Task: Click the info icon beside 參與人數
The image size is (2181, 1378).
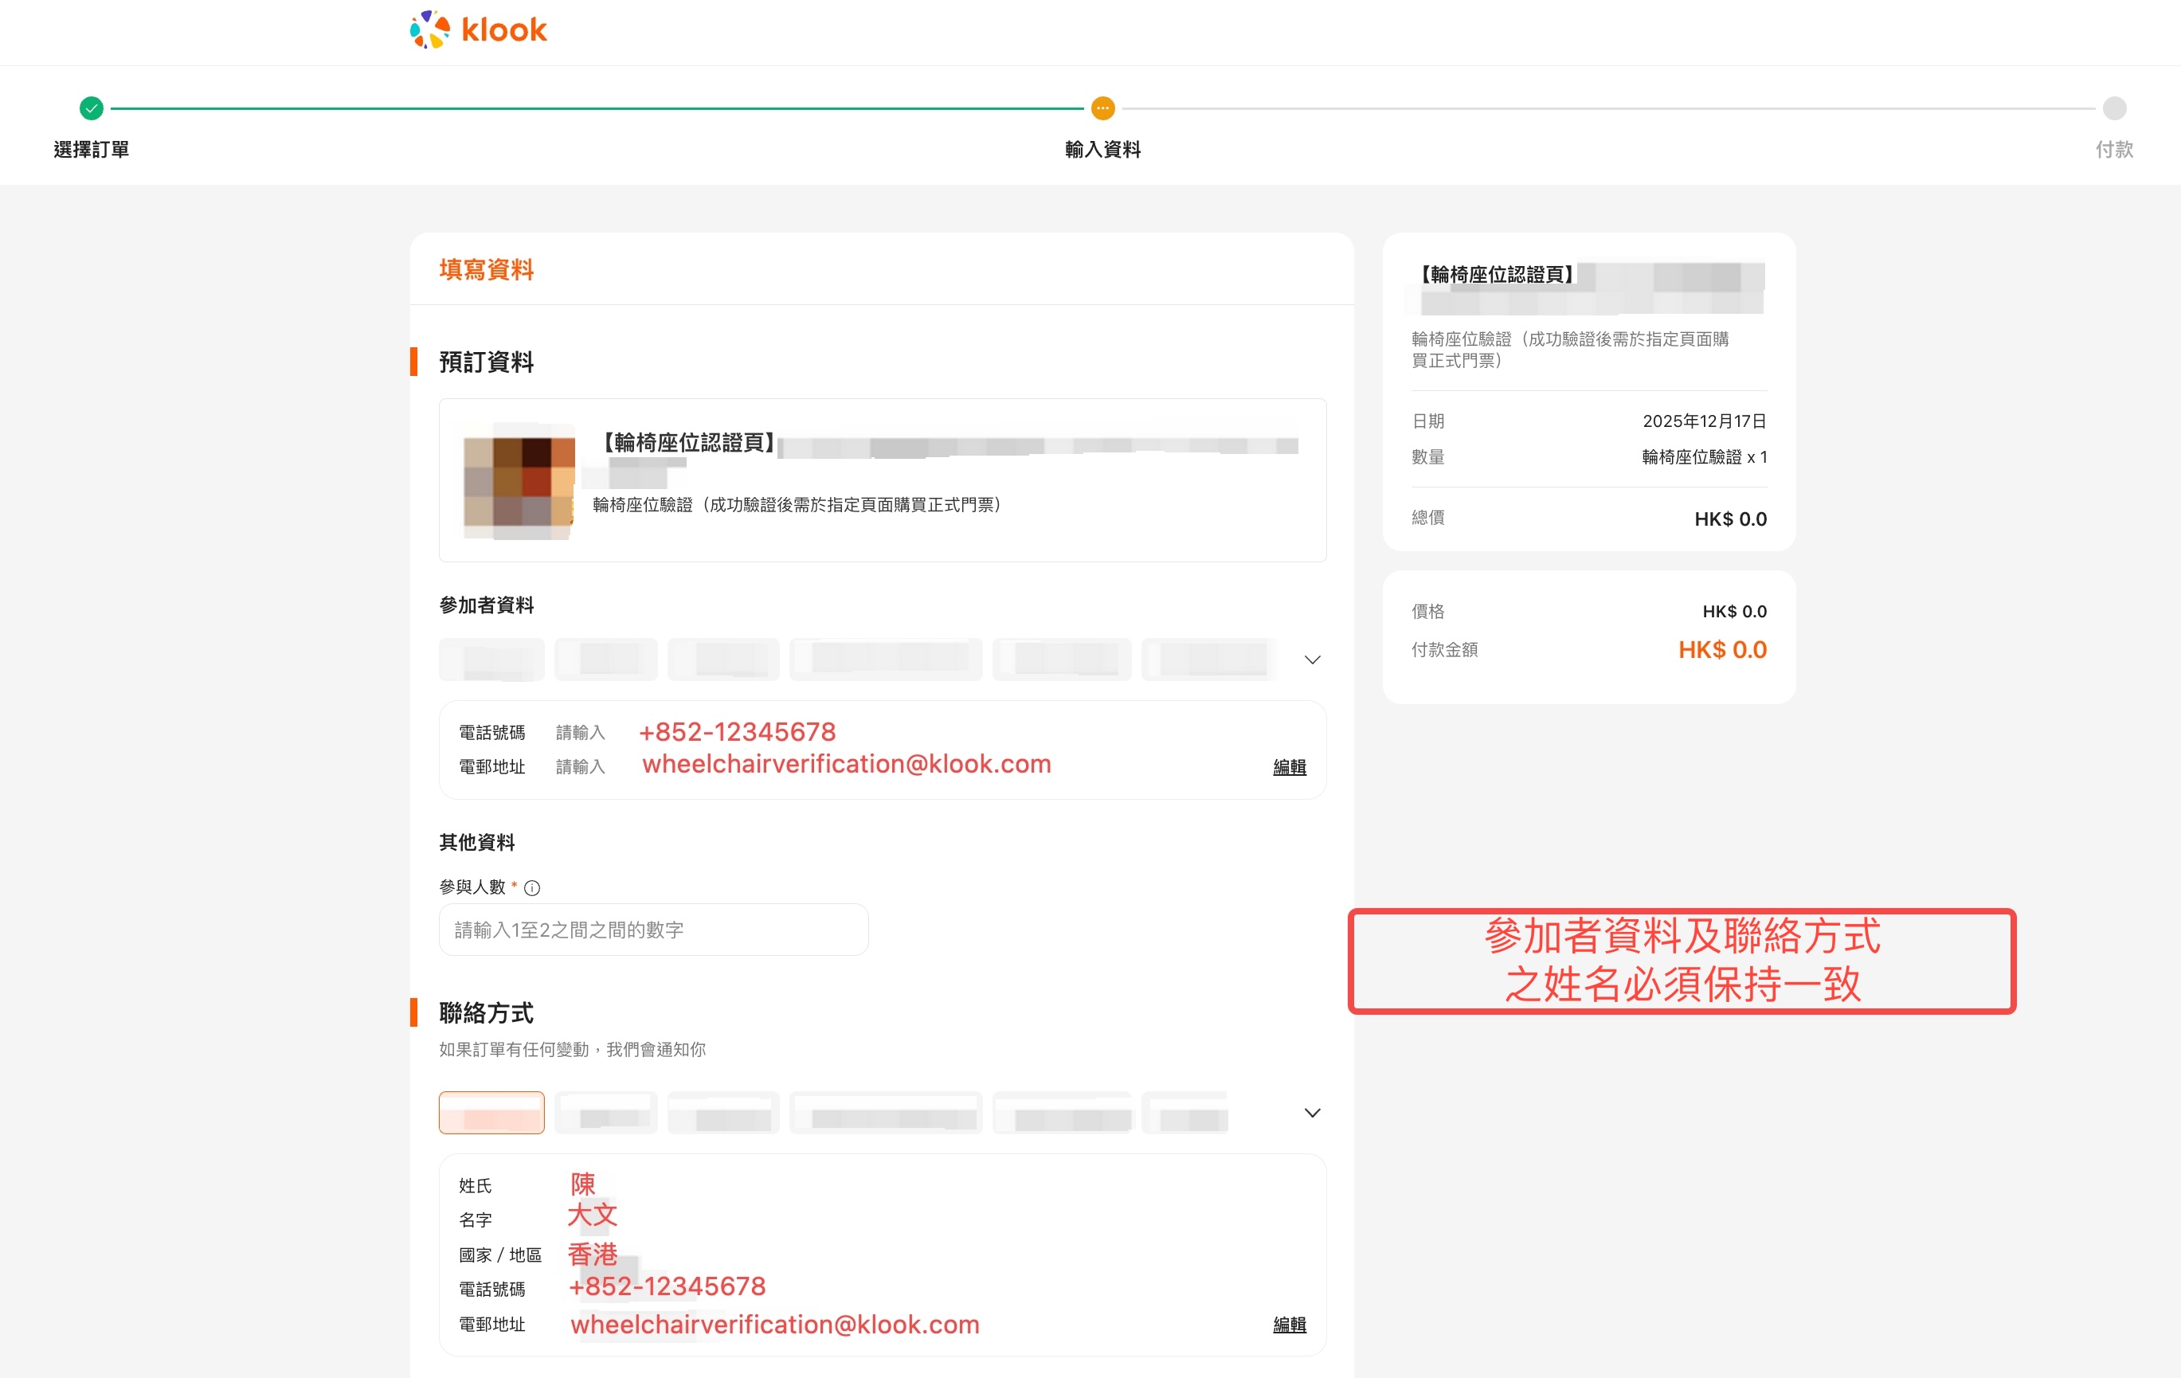Action: click(x=533, y=888)
